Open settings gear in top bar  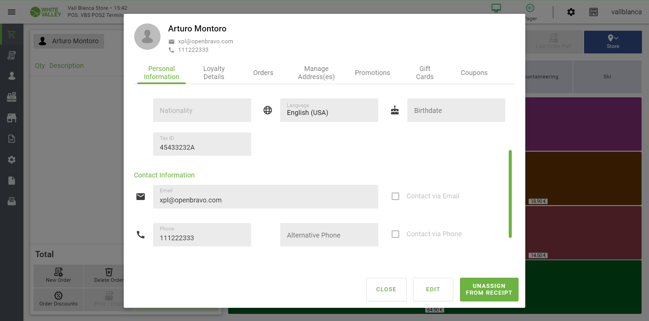coord(571,12)
